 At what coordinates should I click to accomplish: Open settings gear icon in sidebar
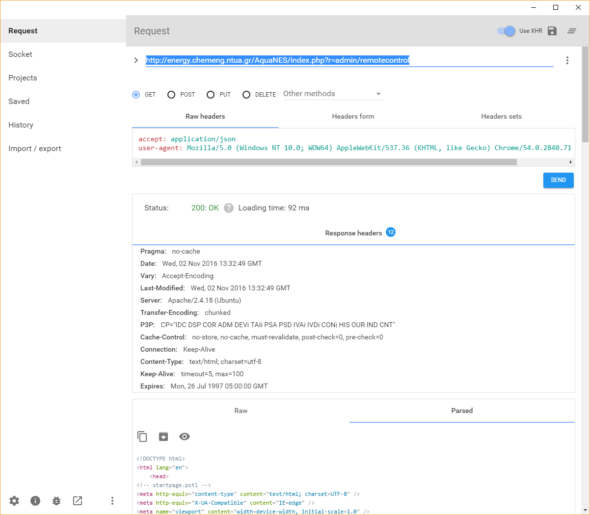(14, 501)
